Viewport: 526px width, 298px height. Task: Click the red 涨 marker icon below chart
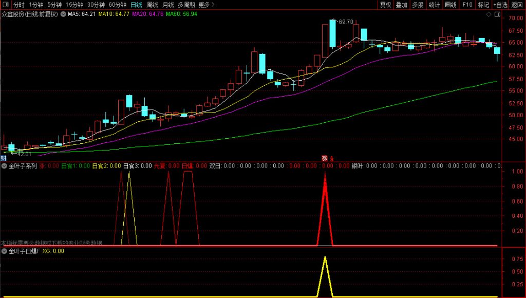[x=324, y=158]
